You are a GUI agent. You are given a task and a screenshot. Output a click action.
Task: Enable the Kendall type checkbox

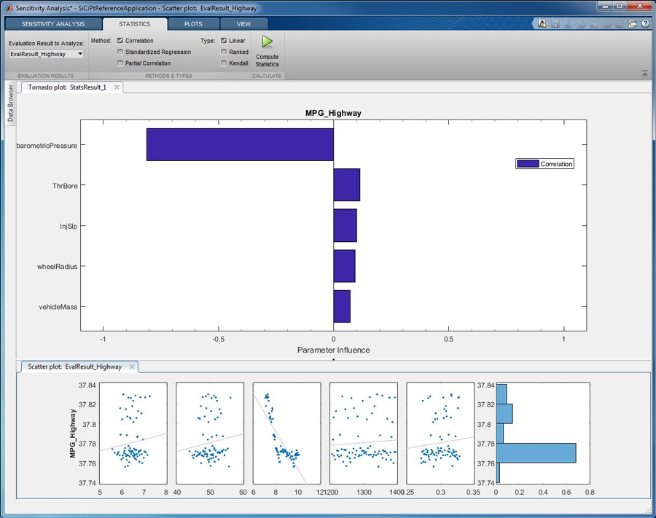tap(224, 63)
